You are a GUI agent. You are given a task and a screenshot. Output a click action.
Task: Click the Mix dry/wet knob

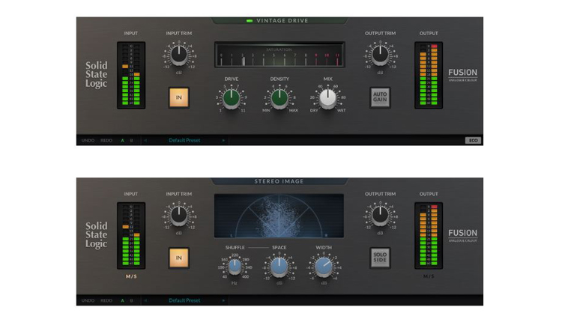pyautogui.click(x=327, y=97)
